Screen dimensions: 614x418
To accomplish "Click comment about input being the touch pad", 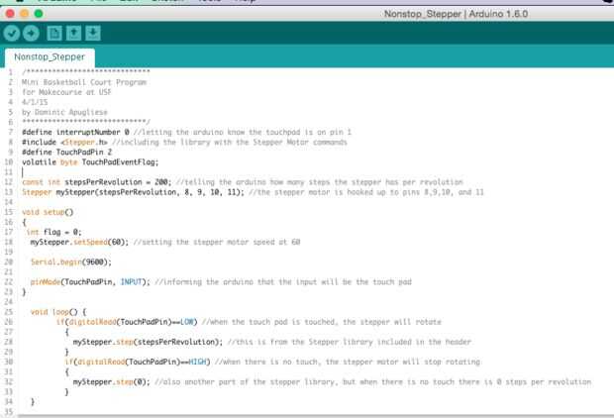I will 283,282.
